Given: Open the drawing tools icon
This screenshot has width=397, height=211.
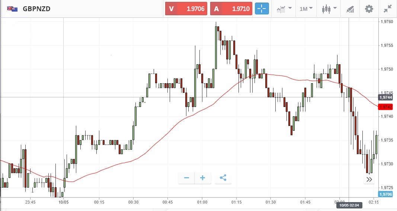Looking at the screenshot, I should (350, 9).
